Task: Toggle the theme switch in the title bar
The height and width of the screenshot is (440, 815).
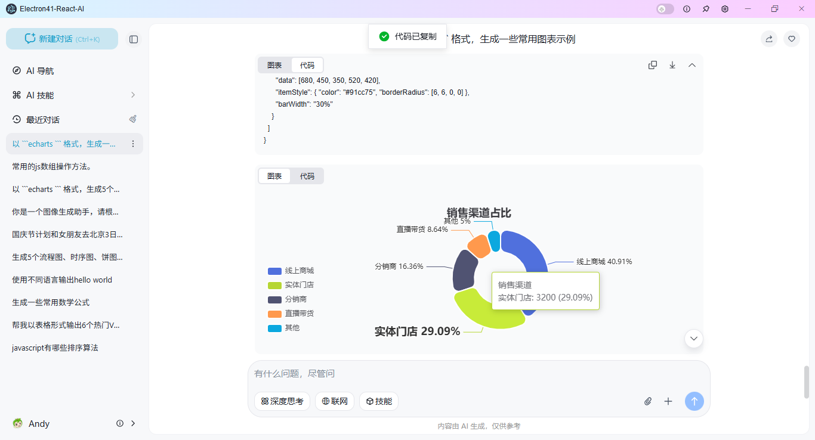Action: 665,9
